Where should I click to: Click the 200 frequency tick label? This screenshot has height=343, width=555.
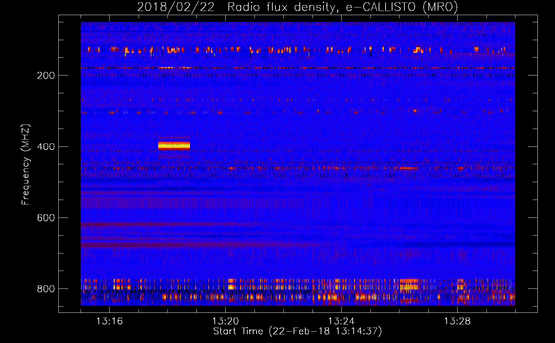point(46,75)
